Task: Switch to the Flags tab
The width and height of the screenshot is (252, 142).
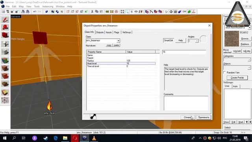Action: (x=117, y=32)
